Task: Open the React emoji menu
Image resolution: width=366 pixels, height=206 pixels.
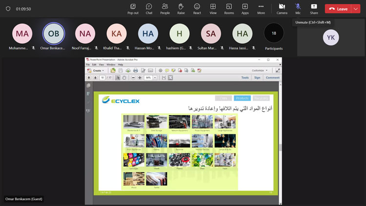Action: 197,8
